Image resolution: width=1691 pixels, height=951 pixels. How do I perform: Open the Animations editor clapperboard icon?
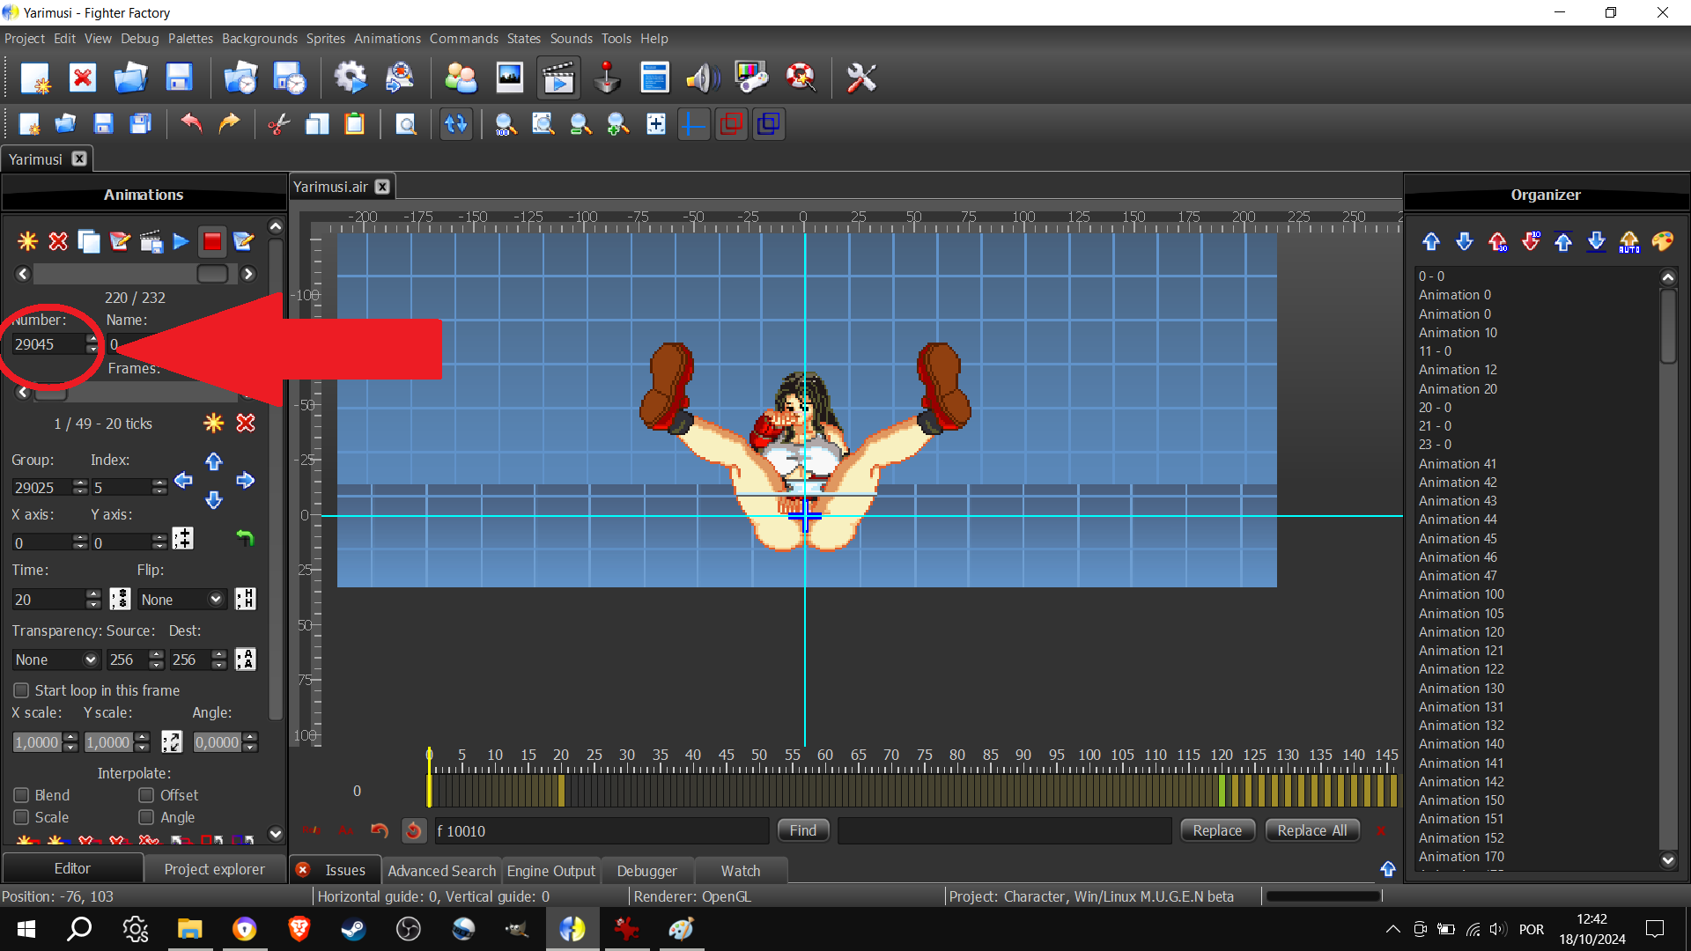558,78
